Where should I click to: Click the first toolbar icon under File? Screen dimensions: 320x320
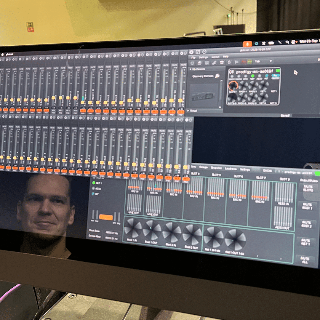[x=192, y=63]
